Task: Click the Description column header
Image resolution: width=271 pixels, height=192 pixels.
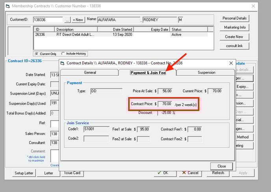Action: click(x=76, y=30)
